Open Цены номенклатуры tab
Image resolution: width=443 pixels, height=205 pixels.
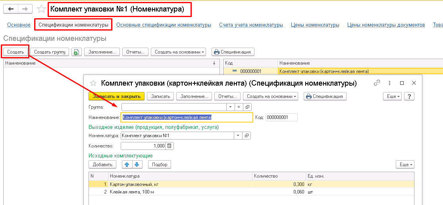point(315,25)
